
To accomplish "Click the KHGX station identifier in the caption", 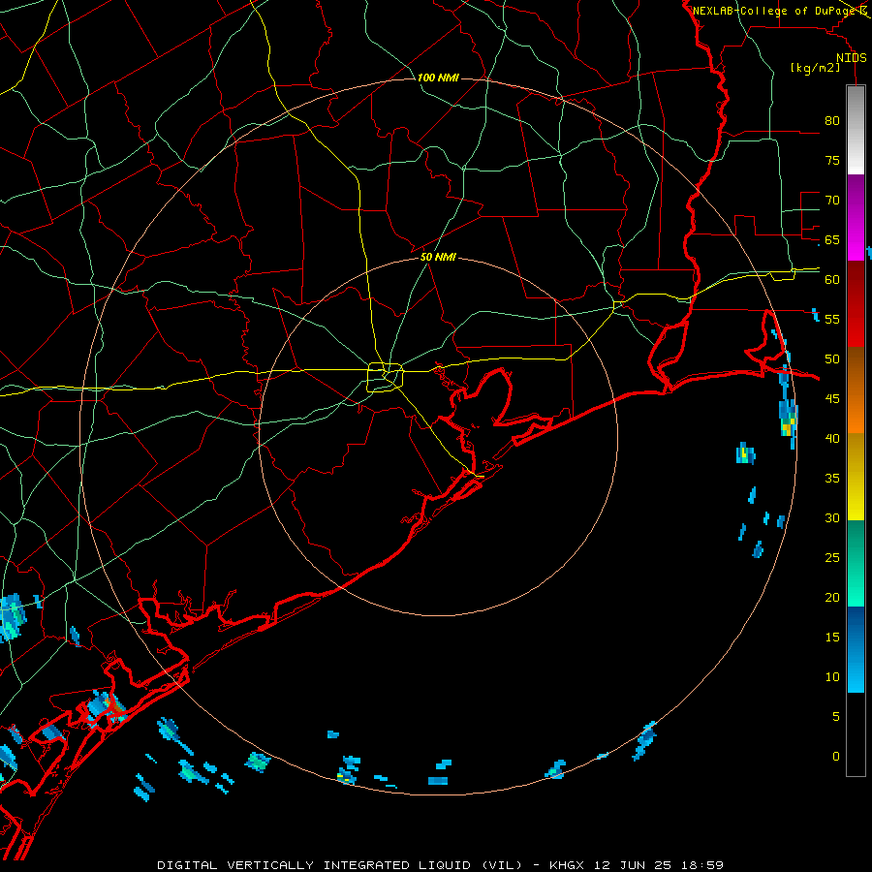I will click(x=566, y=865).
